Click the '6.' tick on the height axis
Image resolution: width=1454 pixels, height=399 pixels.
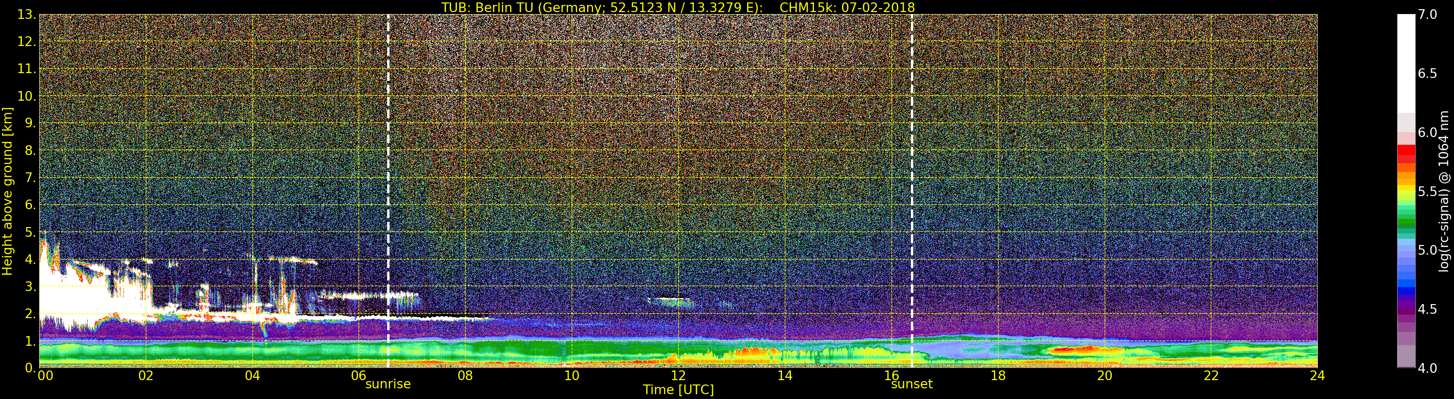click(31, 205)
